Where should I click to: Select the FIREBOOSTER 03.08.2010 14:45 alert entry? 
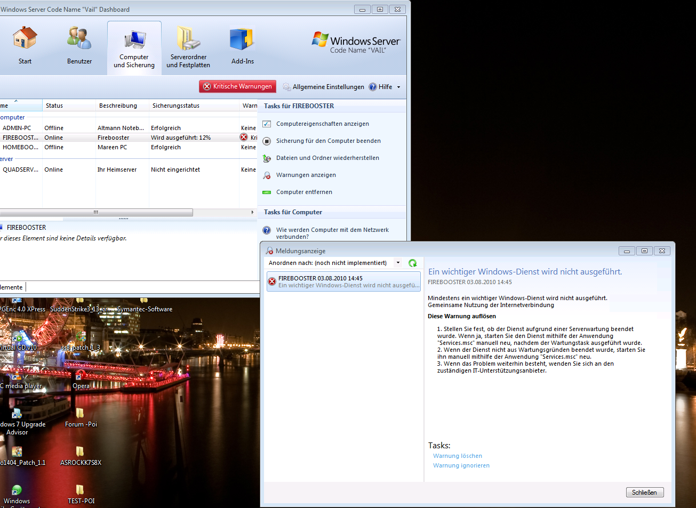[x=343, y=281]
